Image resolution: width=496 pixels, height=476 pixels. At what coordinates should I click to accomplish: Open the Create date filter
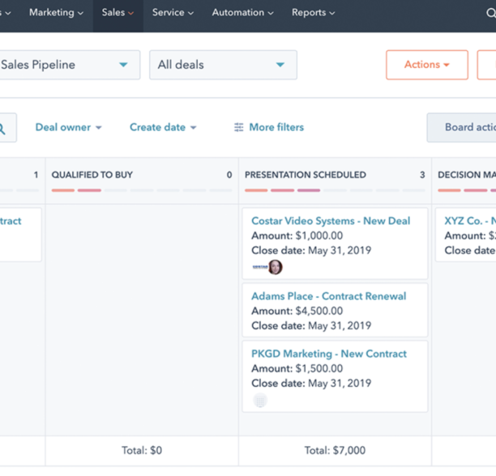[163, 127]
